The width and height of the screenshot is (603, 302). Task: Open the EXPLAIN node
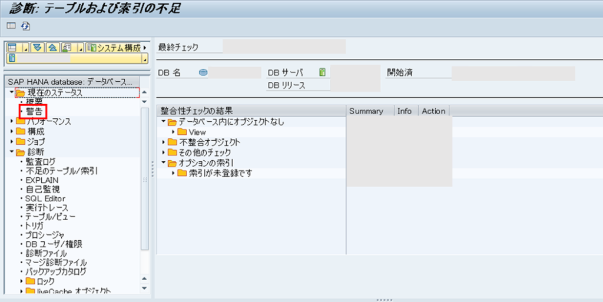[x=42, y=180]
